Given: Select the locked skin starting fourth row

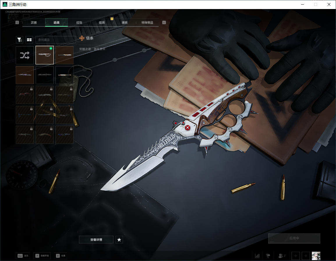Looking at the screenshot, I should 25,115.
